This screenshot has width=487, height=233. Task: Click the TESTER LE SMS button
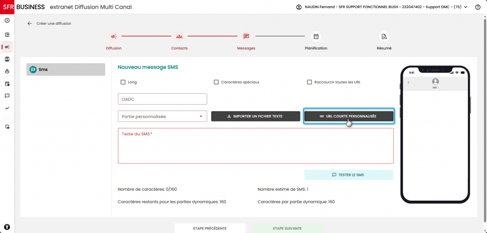point(349,175)
